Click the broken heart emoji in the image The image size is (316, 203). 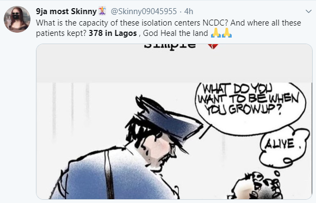click(x=213, y=46)
